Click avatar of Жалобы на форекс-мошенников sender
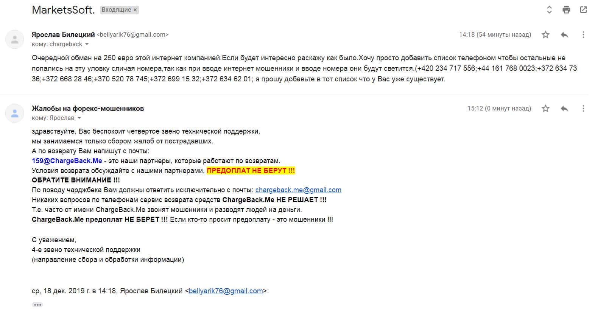 (x=15, y=113)
